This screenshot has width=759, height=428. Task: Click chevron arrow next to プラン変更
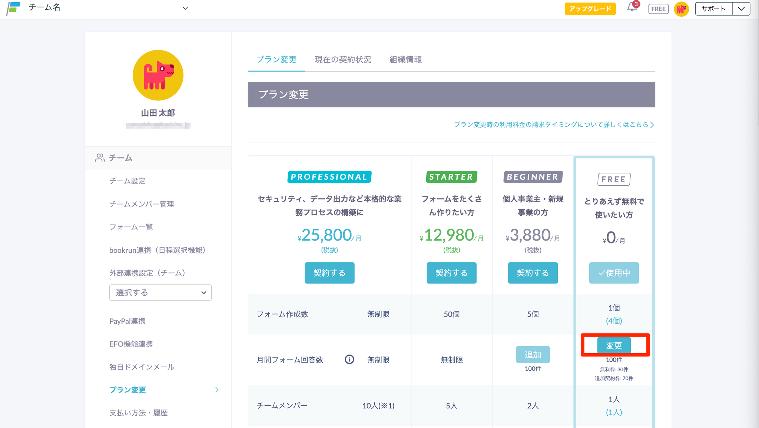point(217,389)
